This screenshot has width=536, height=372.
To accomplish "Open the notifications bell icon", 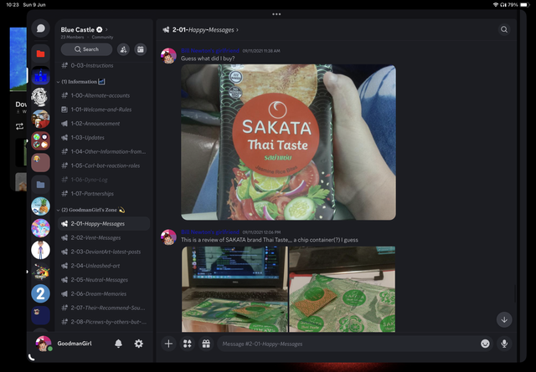I will (118, 344).
